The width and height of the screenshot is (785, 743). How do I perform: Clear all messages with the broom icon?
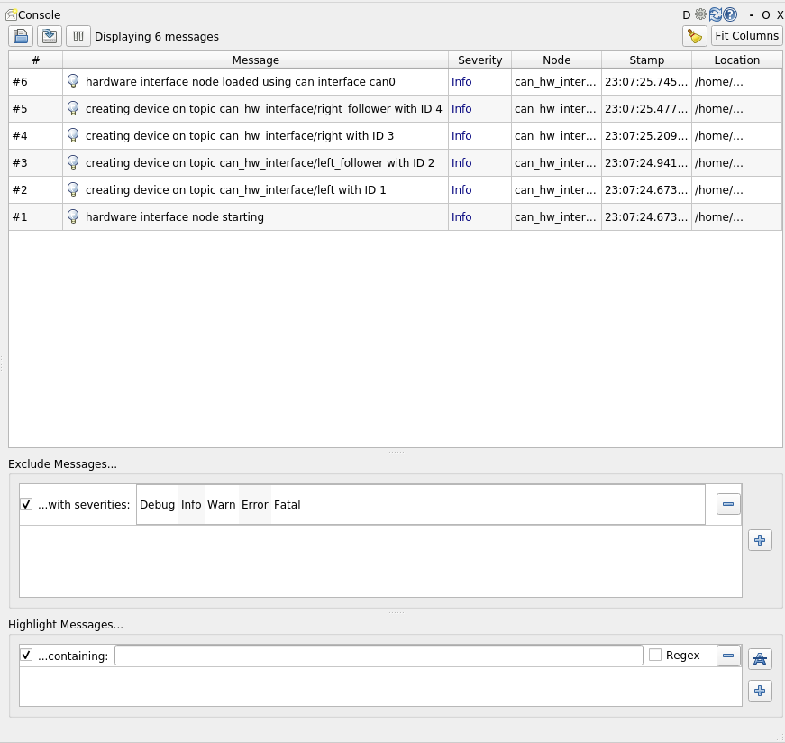[x=694, y=36]
